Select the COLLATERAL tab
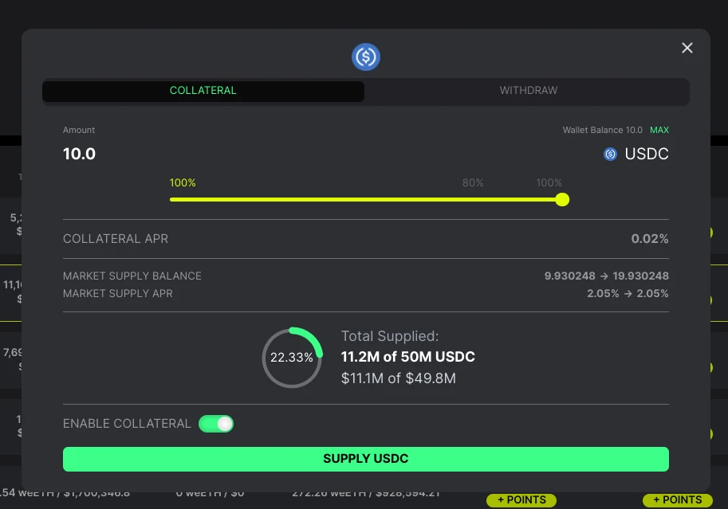728x509 pixels. 203,91
